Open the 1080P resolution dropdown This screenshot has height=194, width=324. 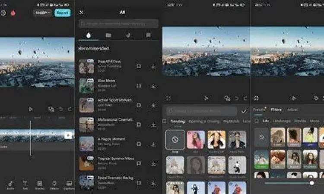[43, 13]
